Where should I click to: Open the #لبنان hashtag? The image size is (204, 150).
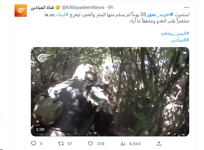pyautogui.click(x=62, y=15)
